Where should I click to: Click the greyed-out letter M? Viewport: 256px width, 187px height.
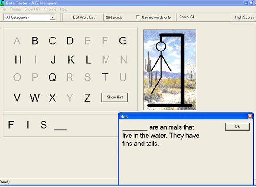click(106, 59)
